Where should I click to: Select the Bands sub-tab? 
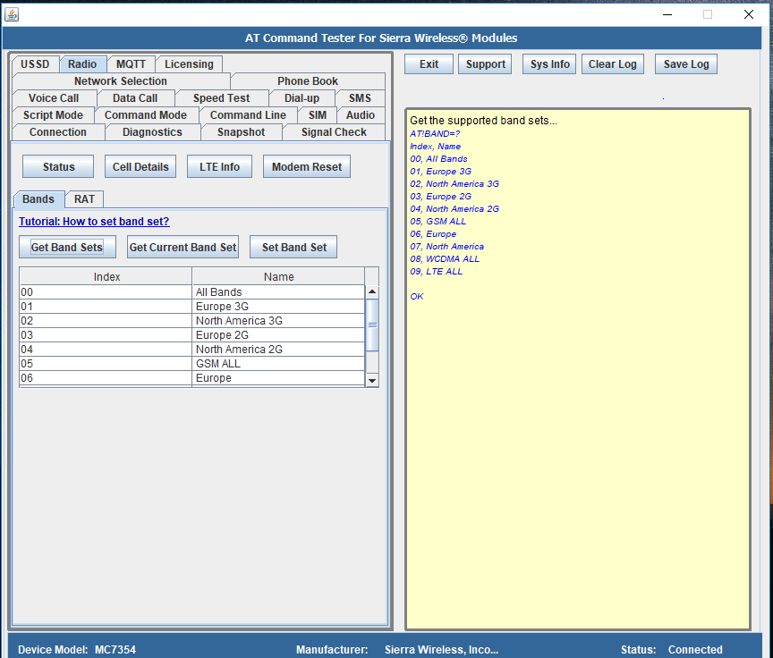[x=38, y=199]
